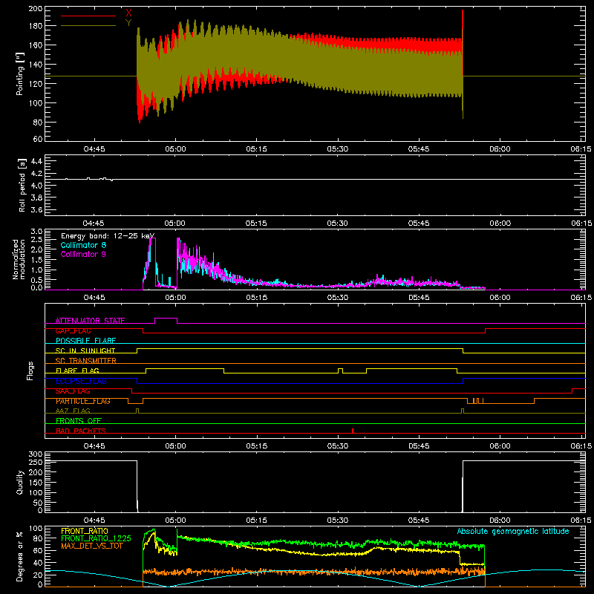Click the raised ATTENUATOR_STATE pulse segment

click(166, 319)
